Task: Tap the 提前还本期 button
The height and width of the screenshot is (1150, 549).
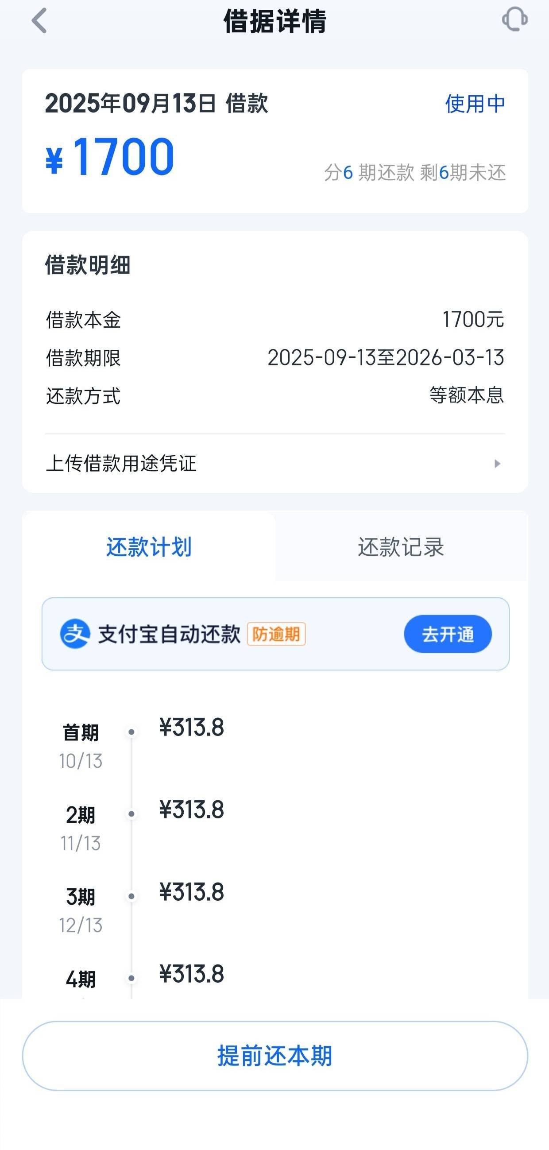Action: tap(275, 1056)
